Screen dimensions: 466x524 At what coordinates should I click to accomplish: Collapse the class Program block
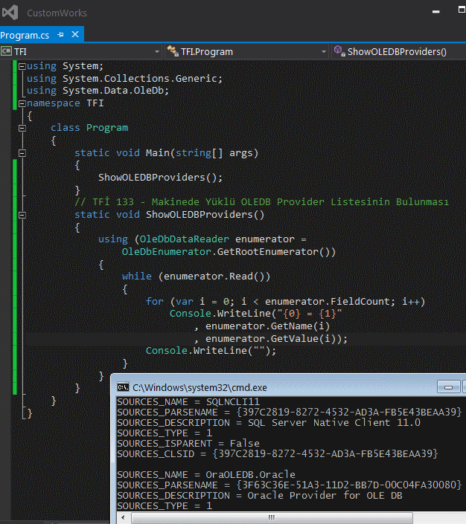pyautogui.click(x=22, y=128)
